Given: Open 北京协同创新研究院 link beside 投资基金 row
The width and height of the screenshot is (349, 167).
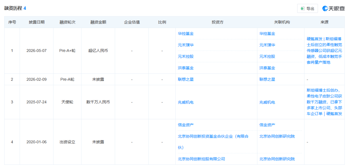Looking at the screenshot, I should coord(277,136).
